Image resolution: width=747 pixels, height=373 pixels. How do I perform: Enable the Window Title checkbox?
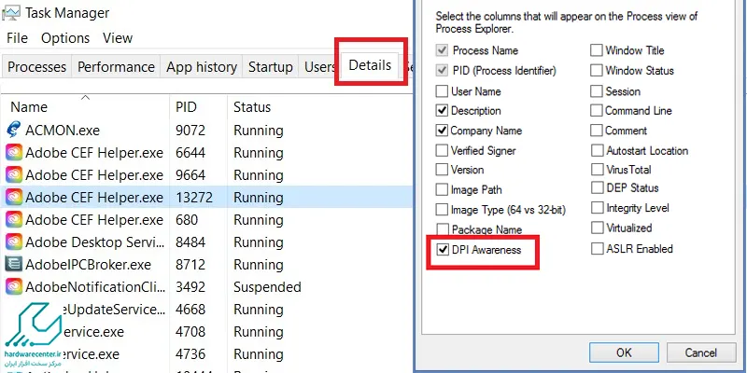click(x=597, y=50)
